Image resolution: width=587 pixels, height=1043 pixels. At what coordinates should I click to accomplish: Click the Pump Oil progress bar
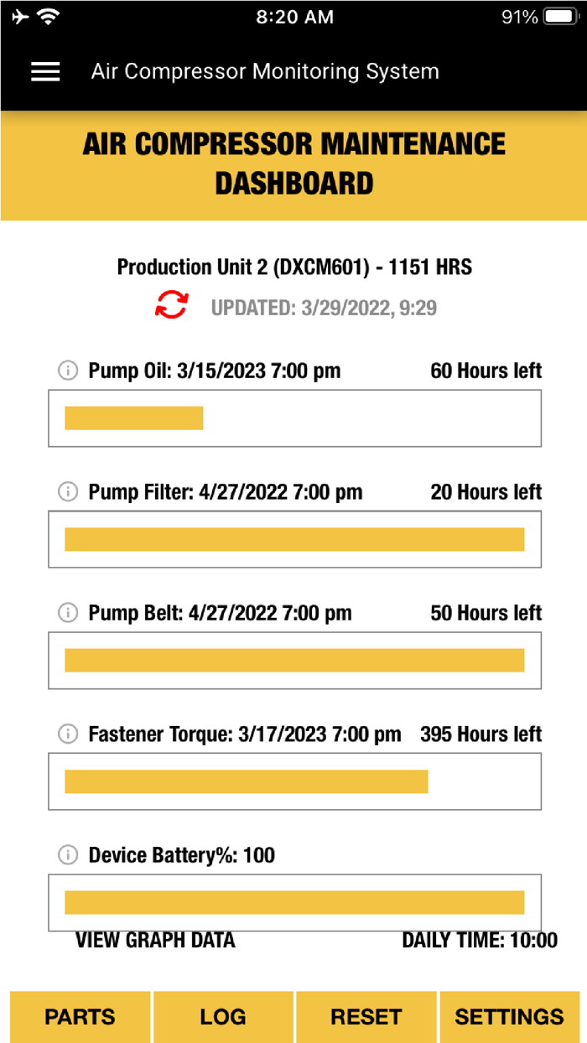pyautogui.click(x=295, y=418)
